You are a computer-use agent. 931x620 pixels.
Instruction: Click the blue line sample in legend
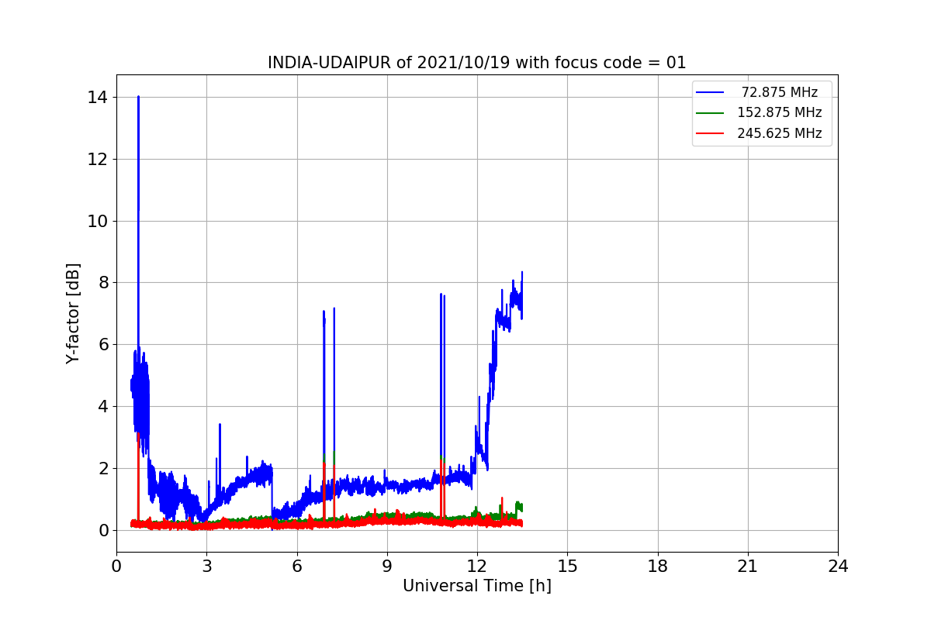click(x=710, y=92)
